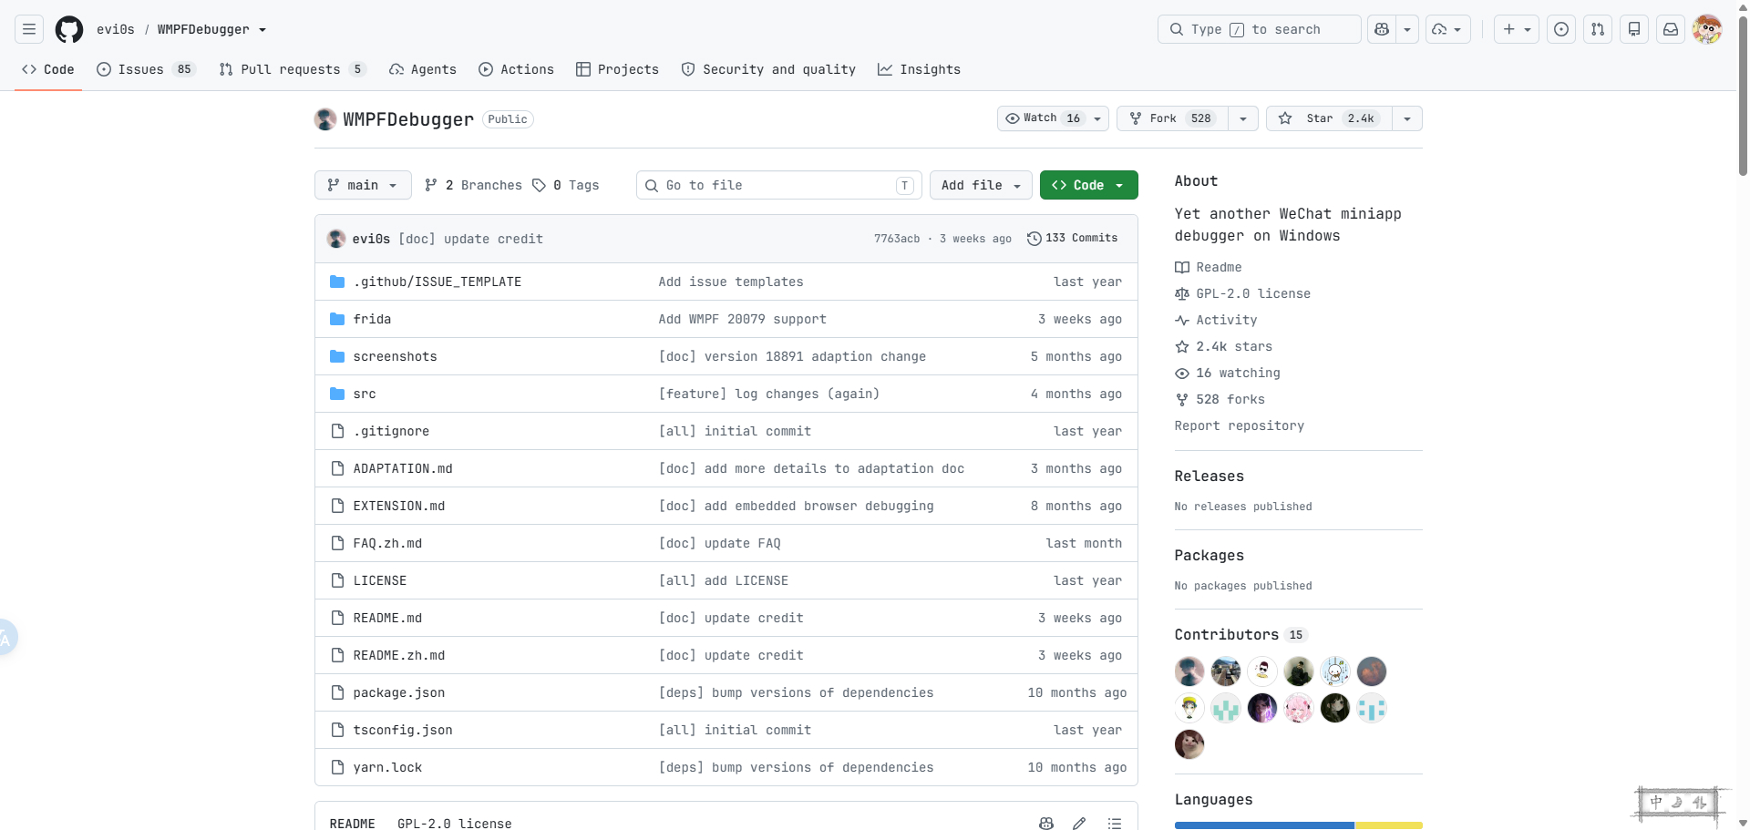
Task: Click the repository owner avatar beside WMPFDebugger title
Action: [325, 119]
